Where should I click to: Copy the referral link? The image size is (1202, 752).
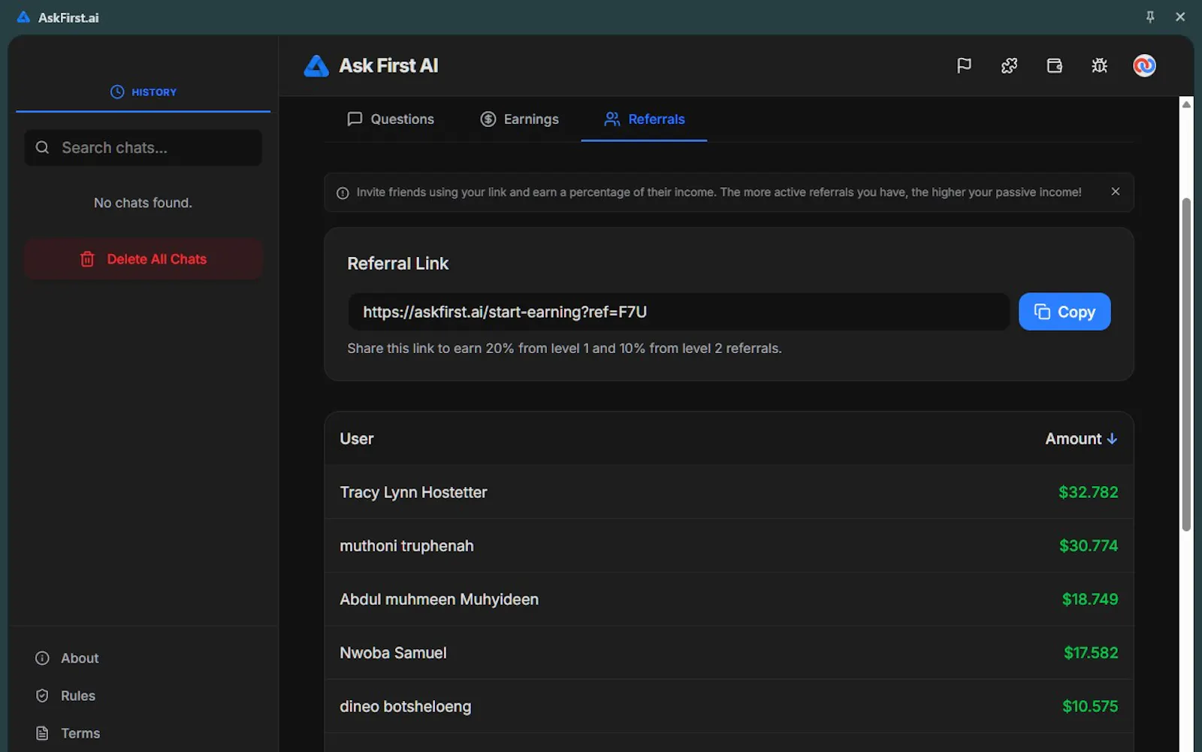tap(1065, 312)
